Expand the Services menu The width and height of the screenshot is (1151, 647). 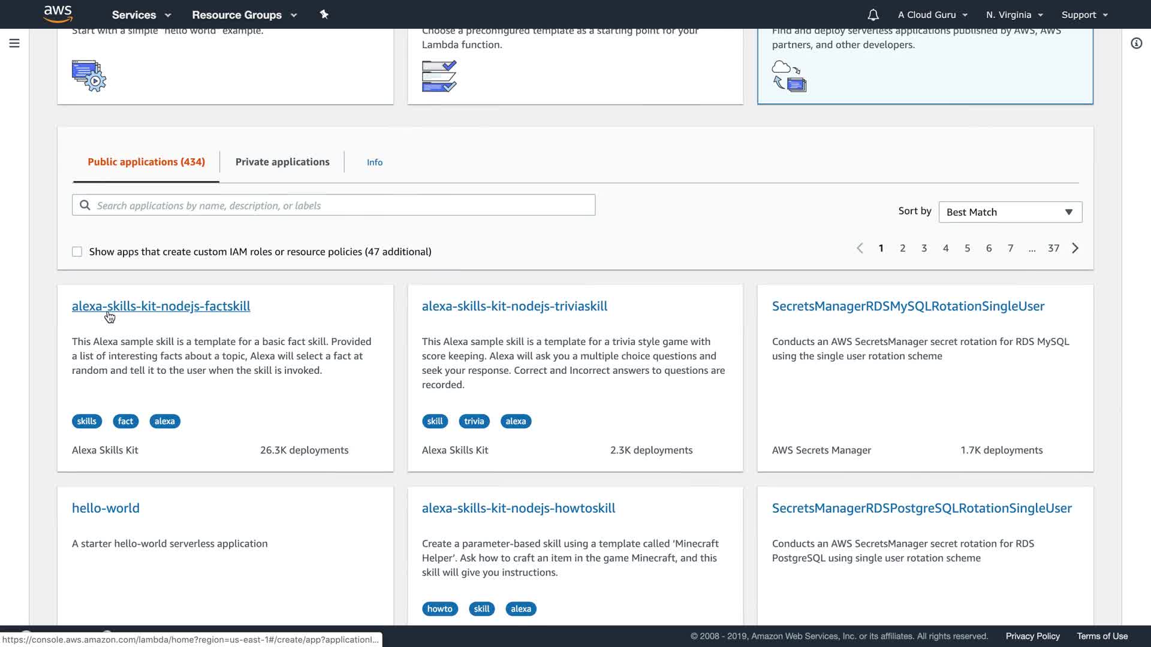[141, 15]
